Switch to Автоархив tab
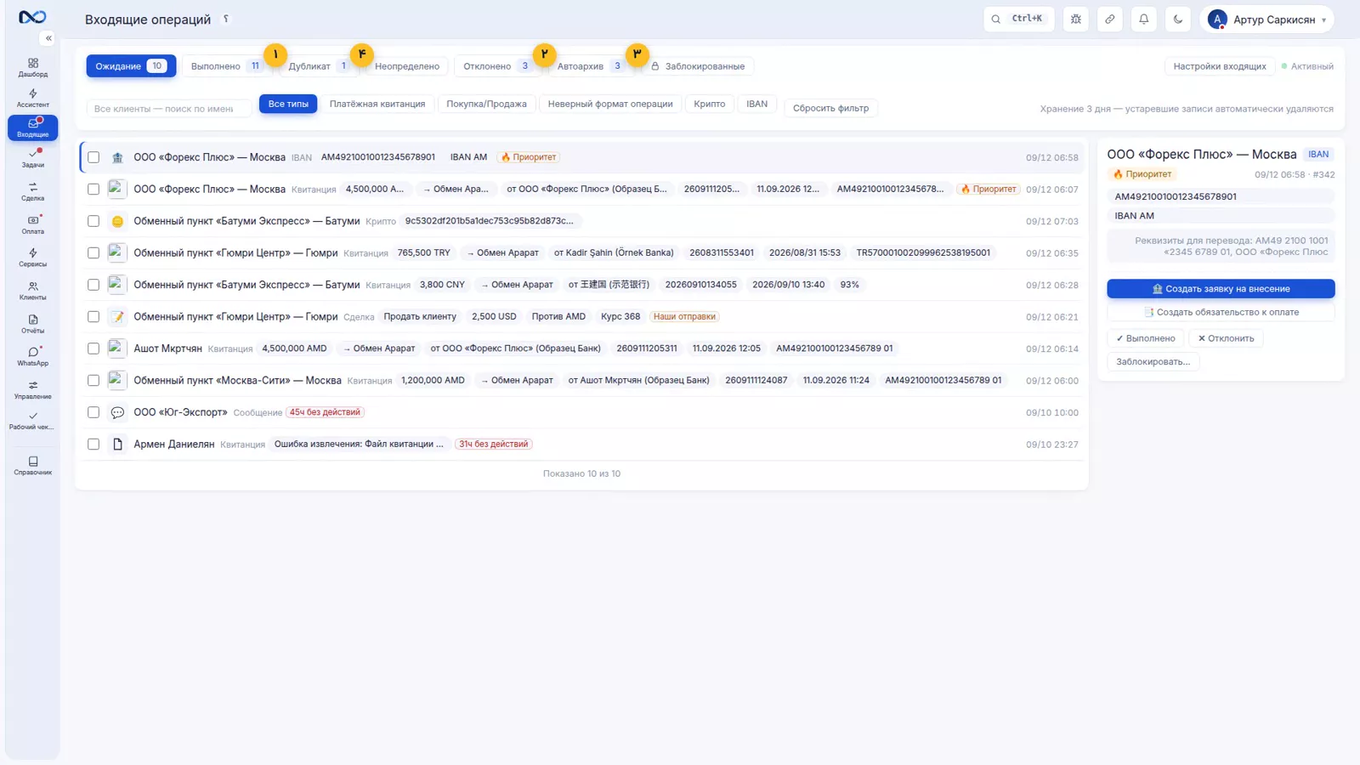 tap(590, 66)
